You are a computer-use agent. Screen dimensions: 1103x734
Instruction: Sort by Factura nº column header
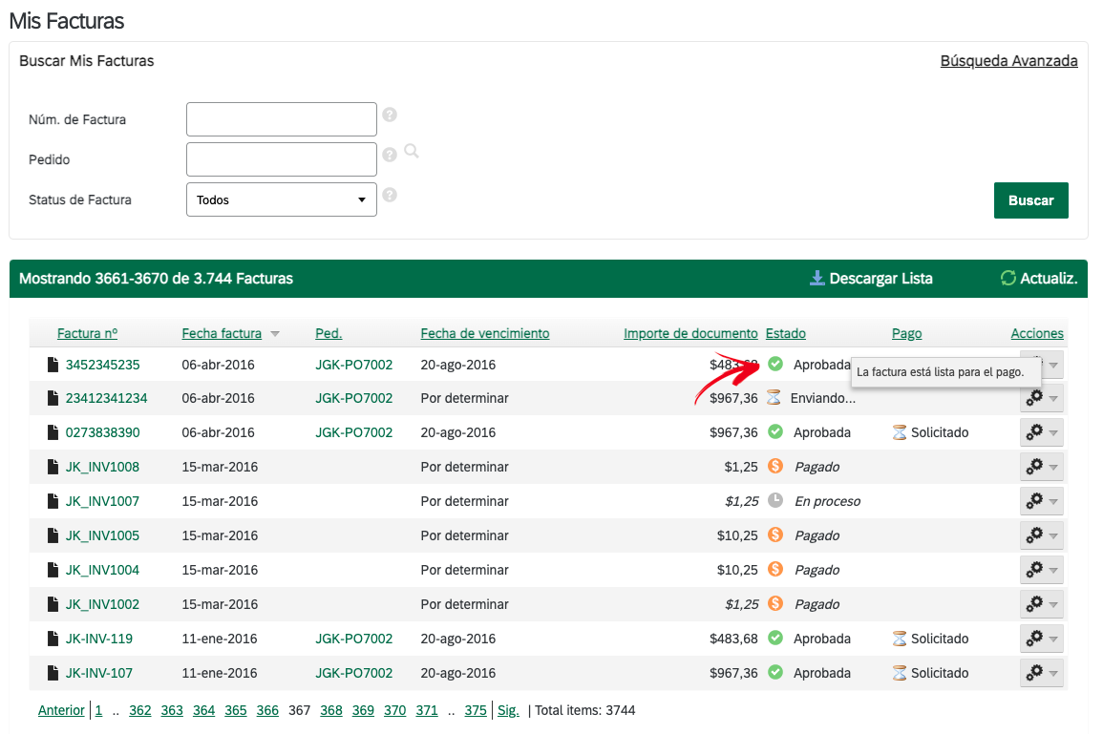[x=87, y=333]
